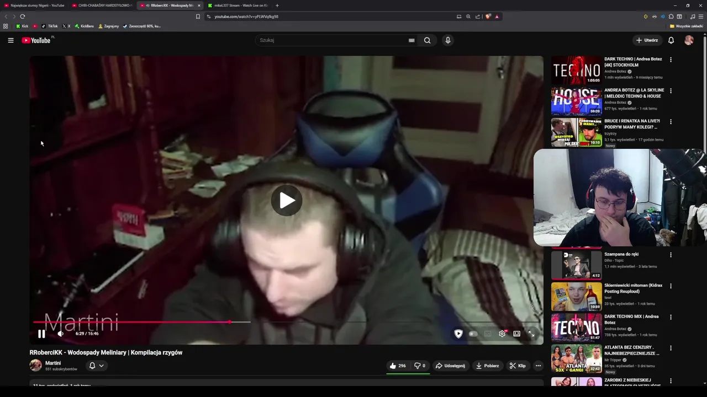The height and width of the screenshot is (397, 707).
Task: Open on-screen keyboard icon in search bar
Action: click(411, 40)
